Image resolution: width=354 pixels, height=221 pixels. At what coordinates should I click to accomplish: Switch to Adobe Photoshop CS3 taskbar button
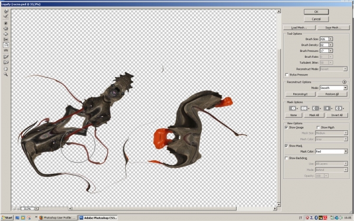pyautogui.click(x=98, y=218)
